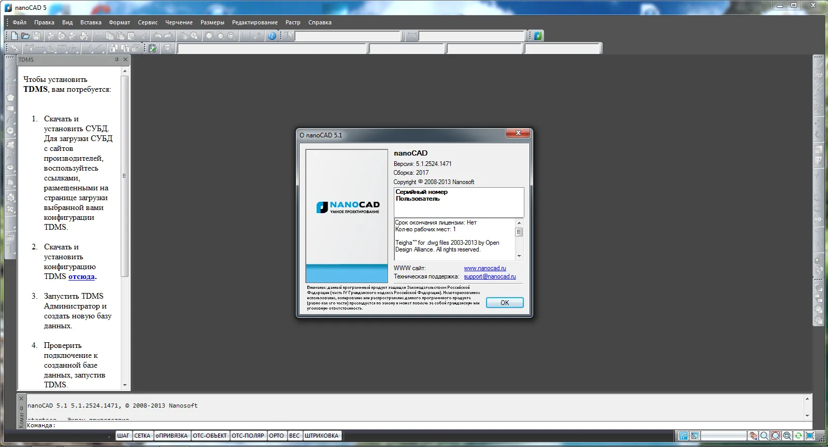This screenshot has height=447, width=828.
Task: Select the polygon draw tool in left toolbar
Action: click(10, 97)
